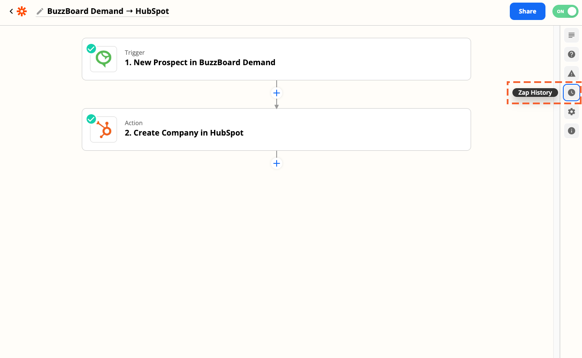Open the Zap settings gear icon
Screen dimensions: 582x358
[572, 112]
